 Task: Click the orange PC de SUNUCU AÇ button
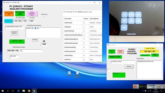click(9, 14)
